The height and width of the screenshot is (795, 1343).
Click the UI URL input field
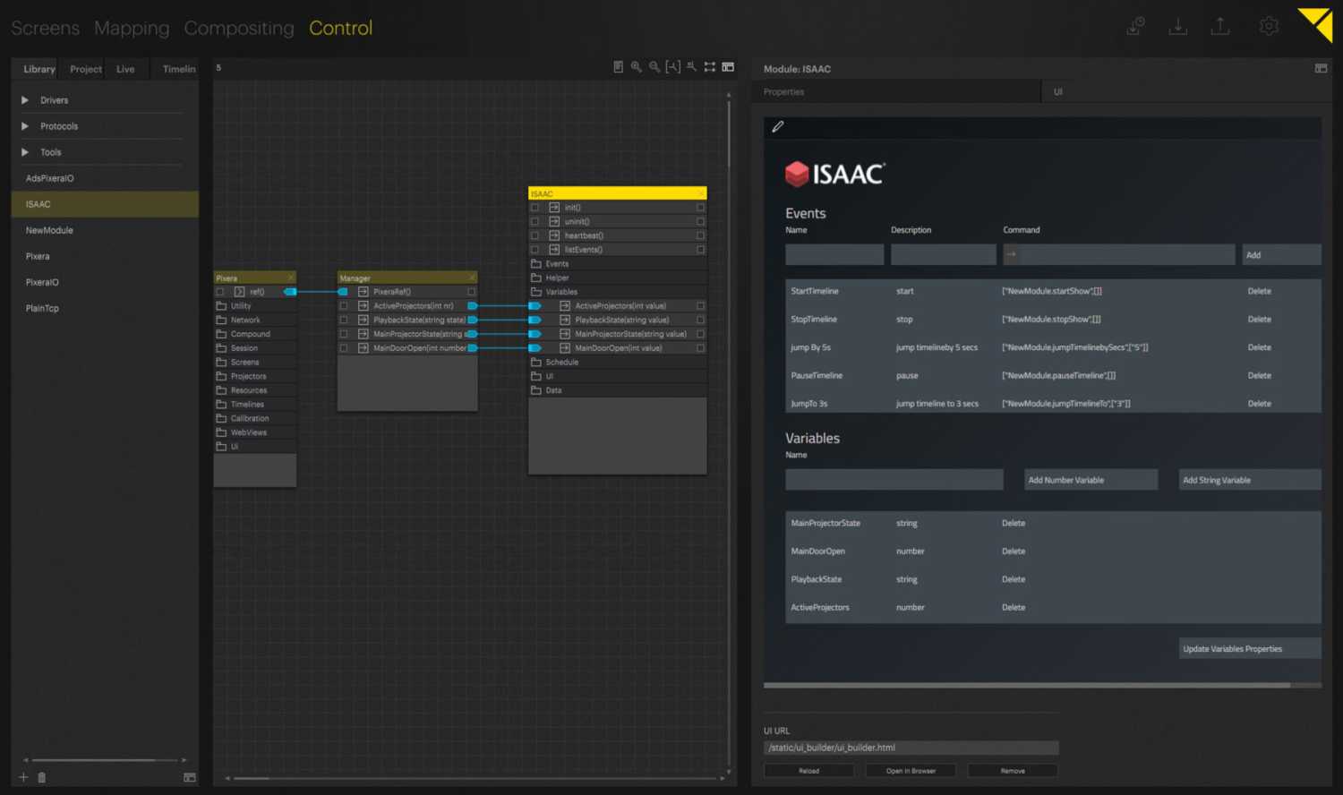coord(911,748)
